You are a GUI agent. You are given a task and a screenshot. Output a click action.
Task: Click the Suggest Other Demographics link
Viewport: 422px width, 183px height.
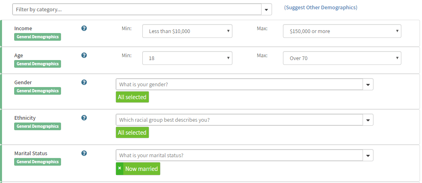point(321,8)
